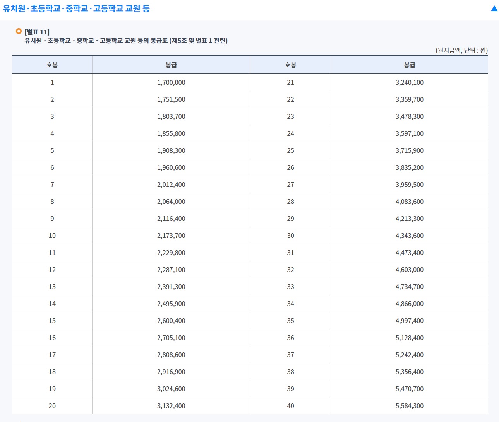Screen dimensions: 499x422
Task: Click 호봉 number 30 cell
Action: [290, 236]
